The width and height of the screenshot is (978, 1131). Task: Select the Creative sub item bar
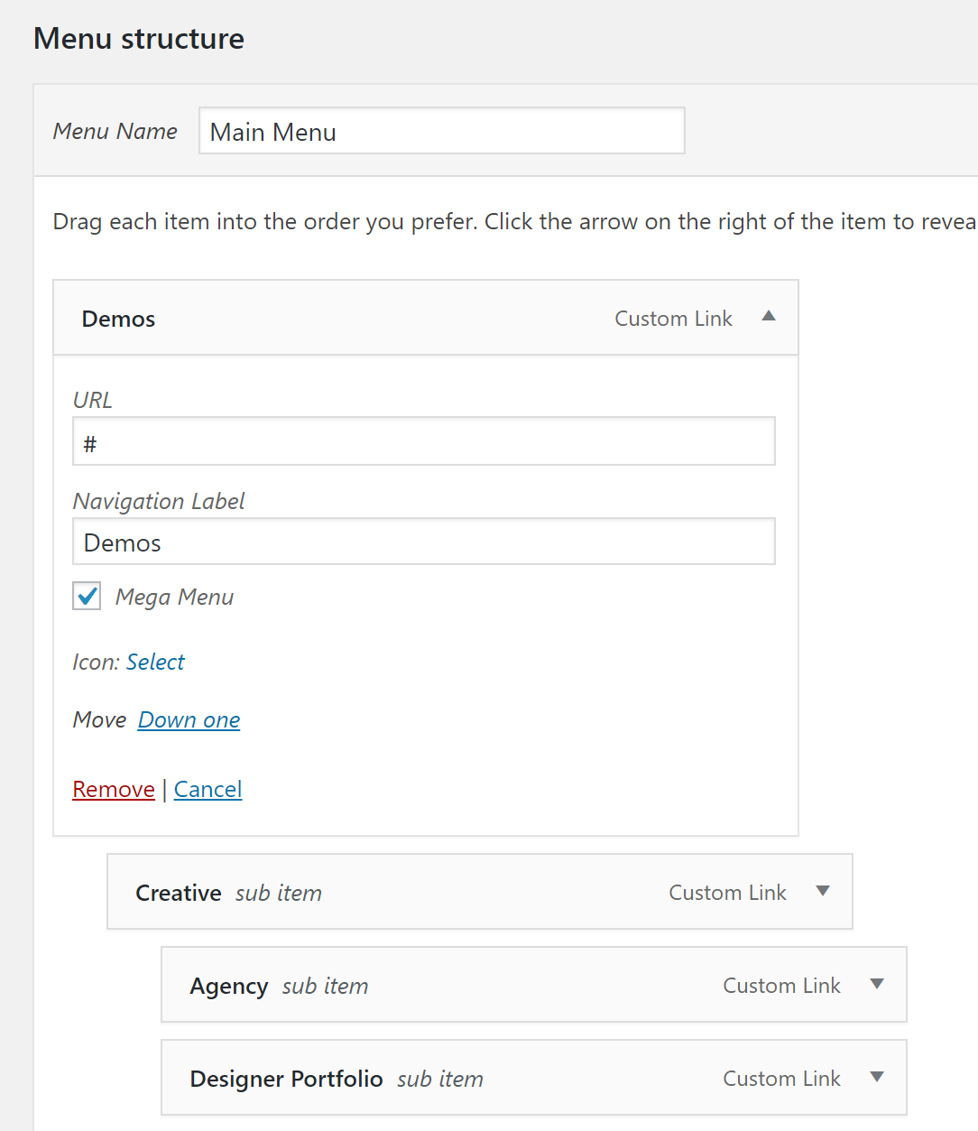pos(480,892)
